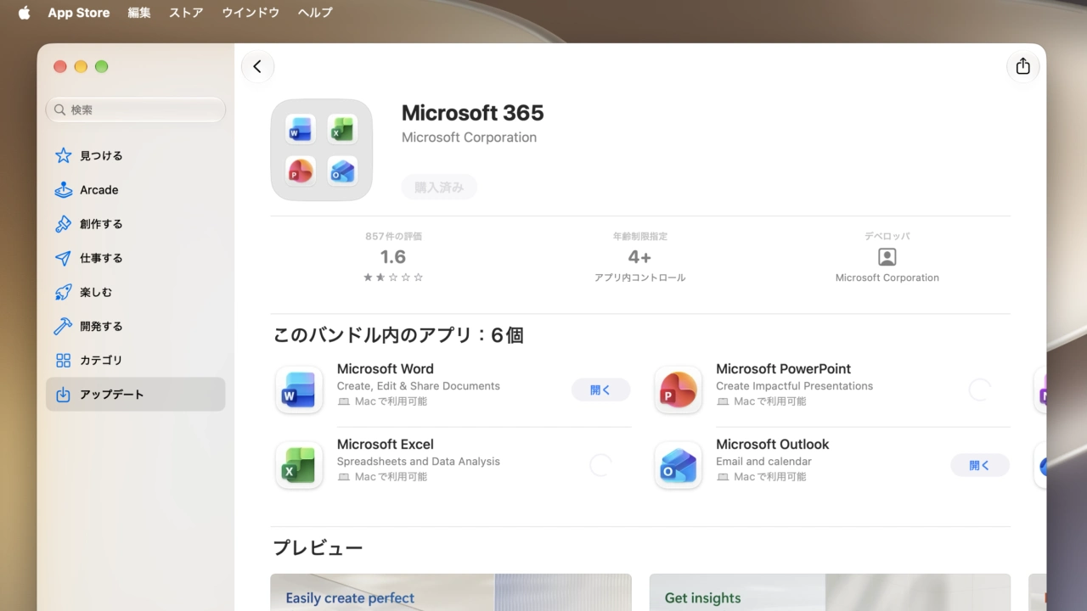
Task: Click the disabled 購入済み button
Action: click(439, 188)
